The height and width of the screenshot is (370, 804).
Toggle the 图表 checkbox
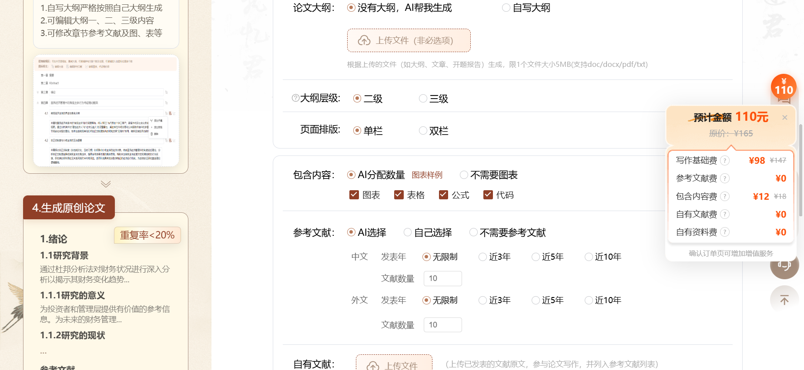click(x=354, y=195)
